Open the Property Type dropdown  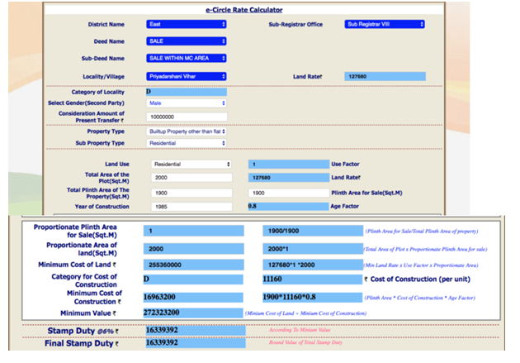pos(187,131)
